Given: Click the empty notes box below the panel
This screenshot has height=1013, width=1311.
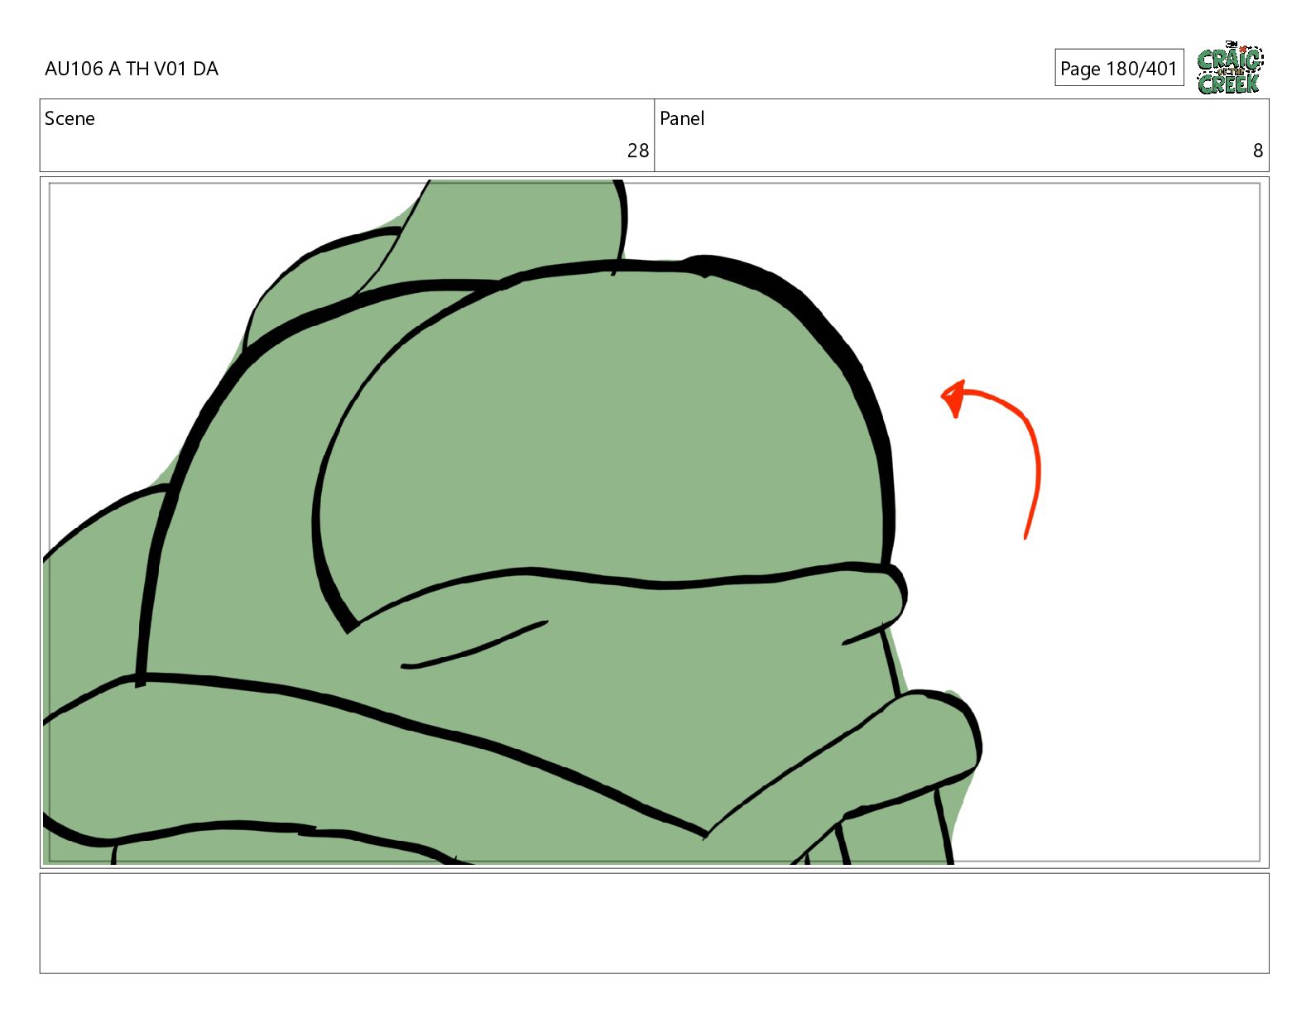Looking at the screenshot, I should [x=654, y=923].
